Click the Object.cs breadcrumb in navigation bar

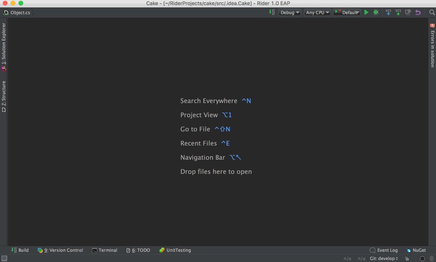(x=20, y=13)
